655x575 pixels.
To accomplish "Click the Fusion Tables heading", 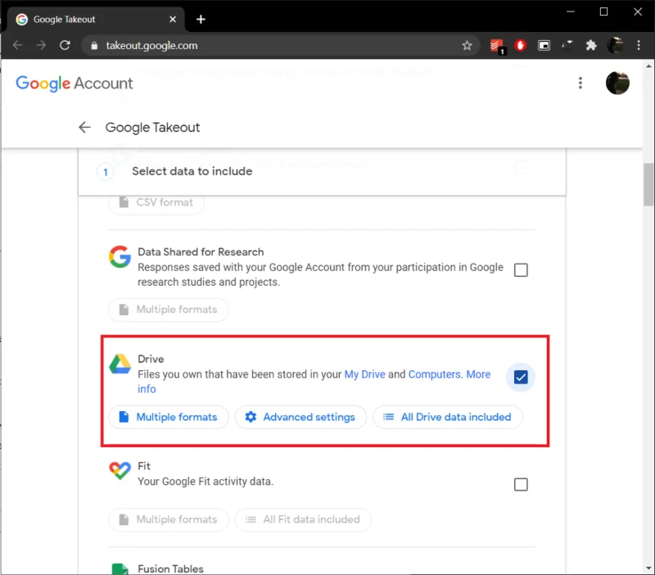I will [170, 568].
